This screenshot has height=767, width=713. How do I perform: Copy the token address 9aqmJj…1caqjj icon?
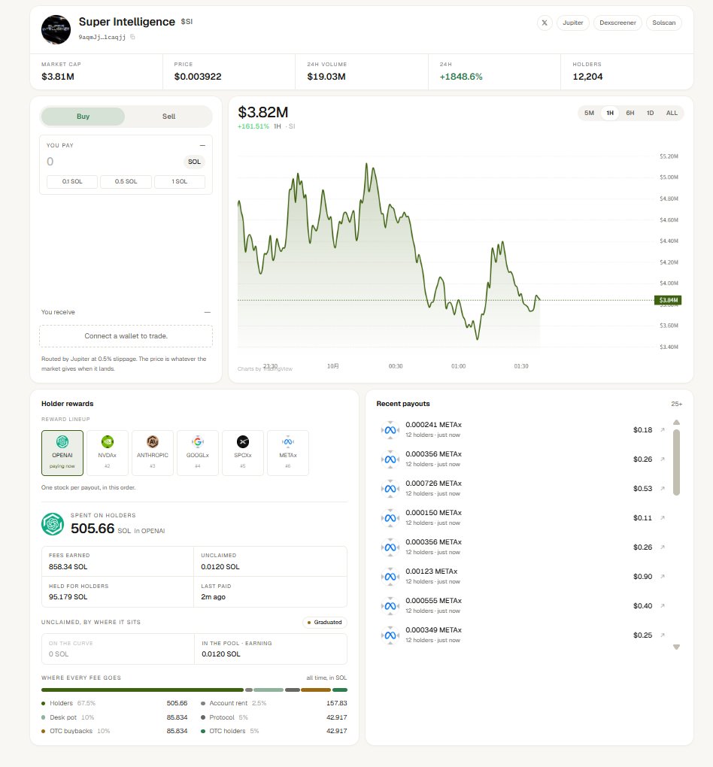[x=132, y=37]
